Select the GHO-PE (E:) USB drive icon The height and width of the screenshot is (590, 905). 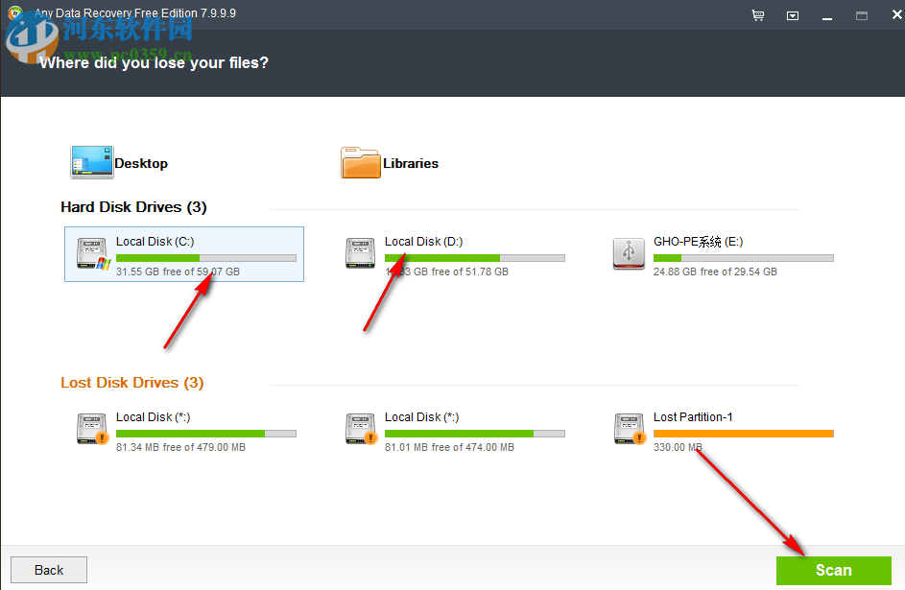(x=629, y=254)
